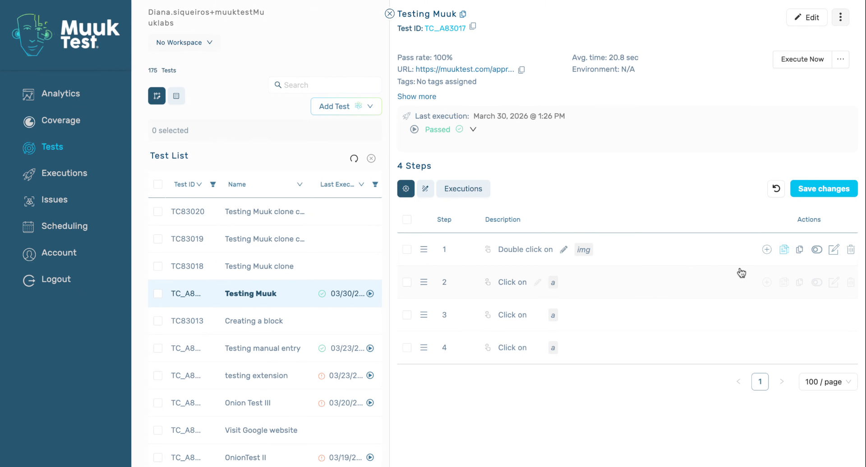This screenshot has width=866, height=467.
Task: Focus the test Search field
Action: (x=325, y=85)
